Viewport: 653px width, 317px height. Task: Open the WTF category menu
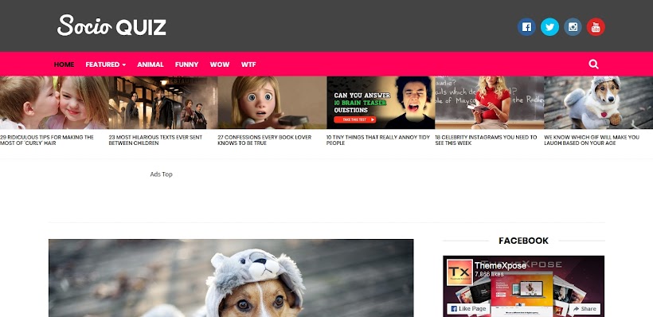(x=248, y=65)
